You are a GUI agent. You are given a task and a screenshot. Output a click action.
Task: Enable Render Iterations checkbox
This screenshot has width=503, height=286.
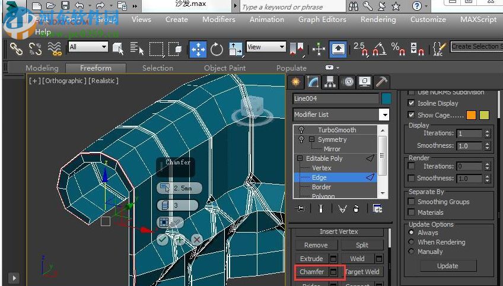[x=411, y=166]
